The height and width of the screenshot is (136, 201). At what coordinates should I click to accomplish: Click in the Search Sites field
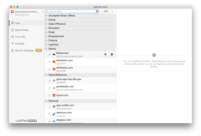pyautogui.click(x=72, y=11)
